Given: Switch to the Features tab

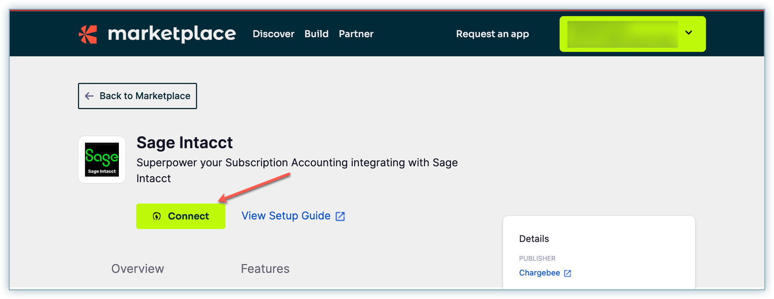Looking at the screenshot, I should pyautogui.click(x=265, y=269).
